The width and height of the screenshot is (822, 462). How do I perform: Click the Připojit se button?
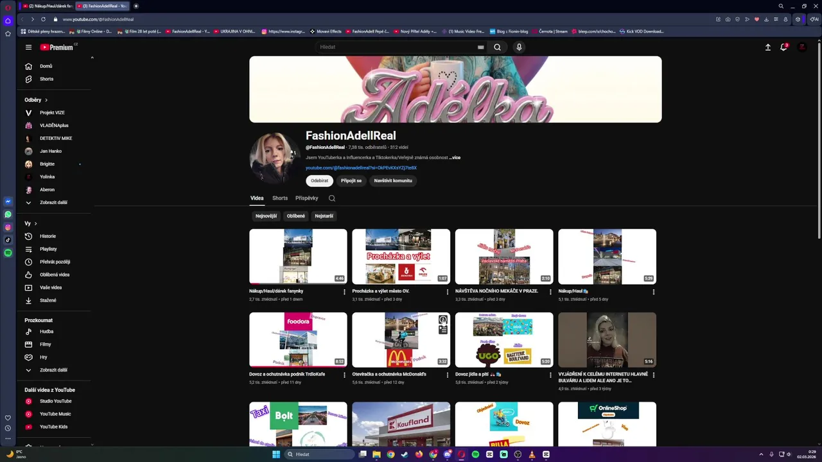click(x=351, y=181)
